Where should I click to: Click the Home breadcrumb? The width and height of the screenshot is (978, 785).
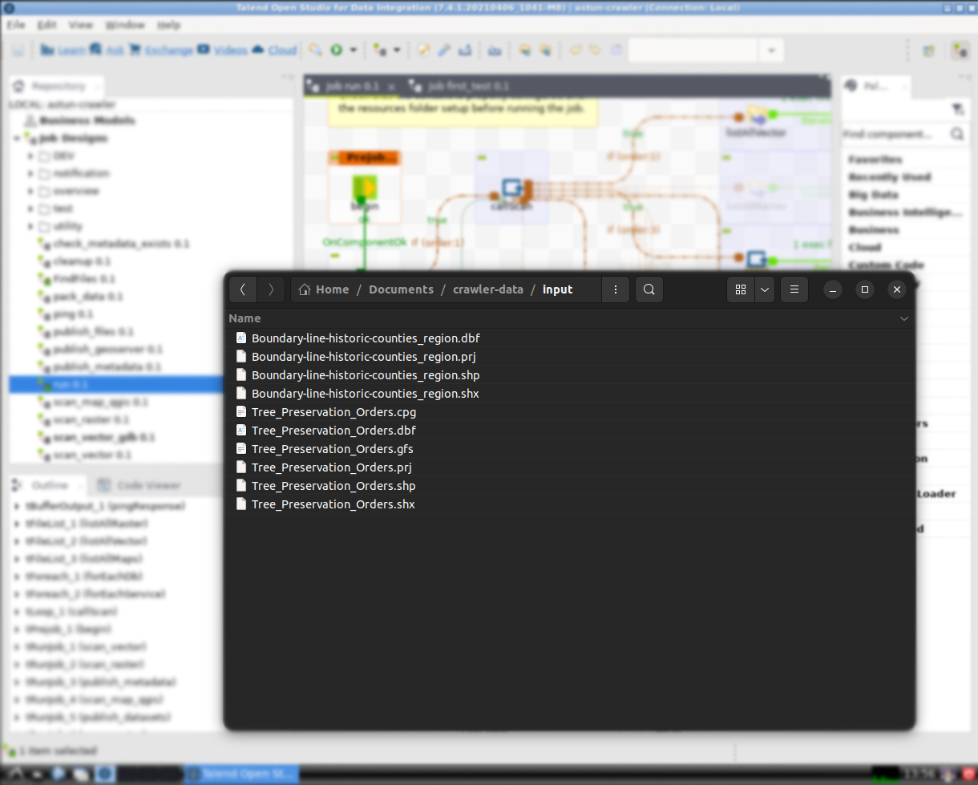[x=324, y=289]
